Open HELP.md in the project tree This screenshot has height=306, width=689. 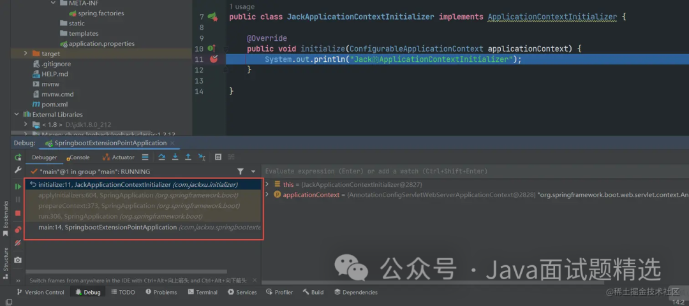point(50,74)
